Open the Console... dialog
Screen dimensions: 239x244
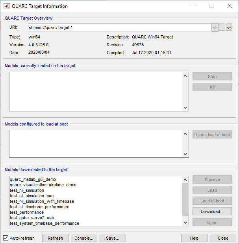(84, 238)
